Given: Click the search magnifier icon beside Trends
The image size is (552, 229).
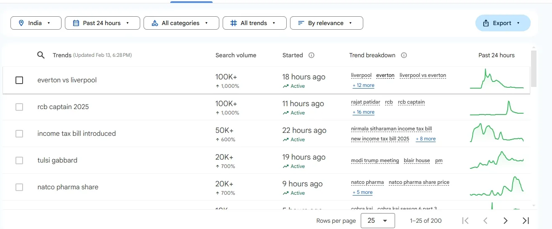Looking at the screenshot, I should tap(41, 55).
